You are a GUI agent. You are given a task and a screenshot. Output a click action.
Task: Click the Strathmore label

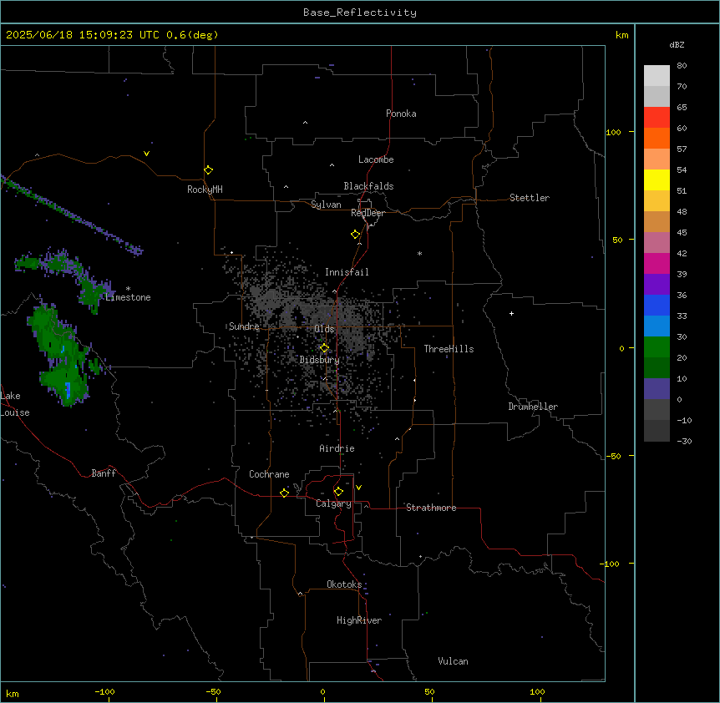click(431, 508)
